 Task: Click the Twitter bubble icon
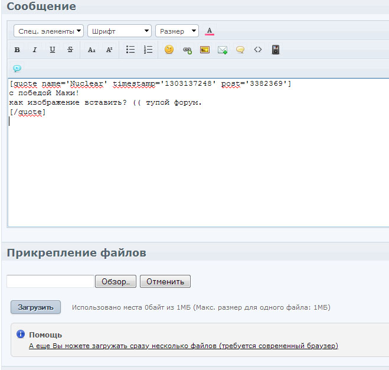click(x=17, y=69)
